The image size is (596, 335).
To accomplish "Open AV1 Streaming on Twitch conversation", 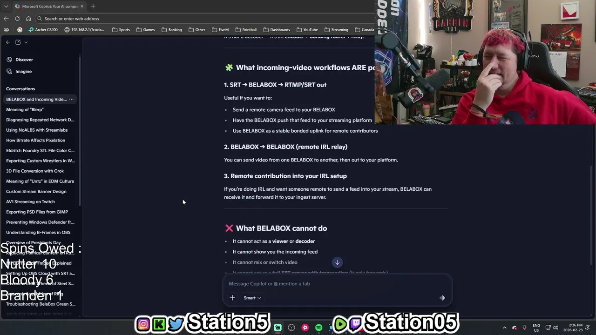I will click(x=30, y=201).
